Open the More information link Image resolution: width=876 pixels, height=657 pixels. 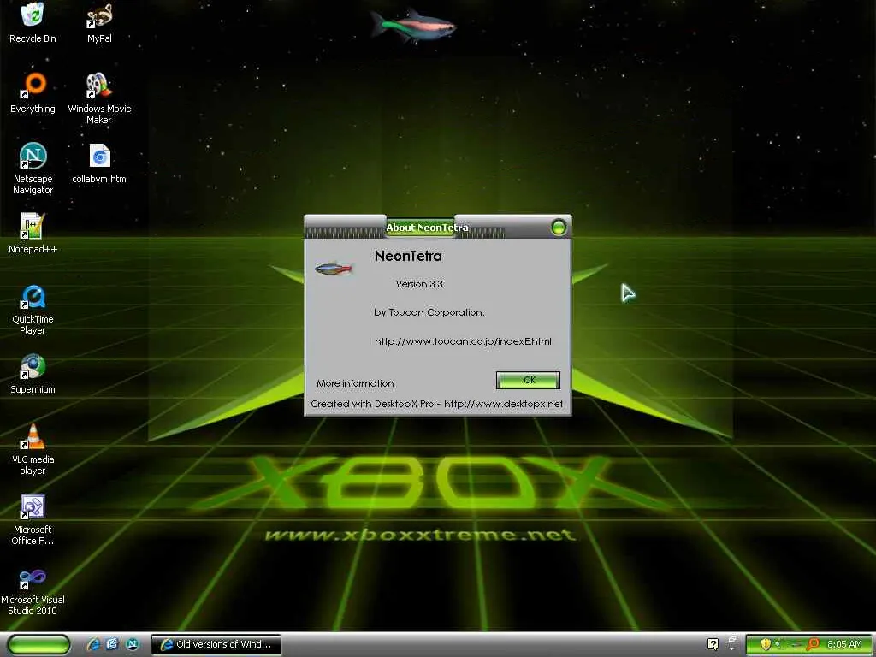pyautogui.click(x=355, y=383)
